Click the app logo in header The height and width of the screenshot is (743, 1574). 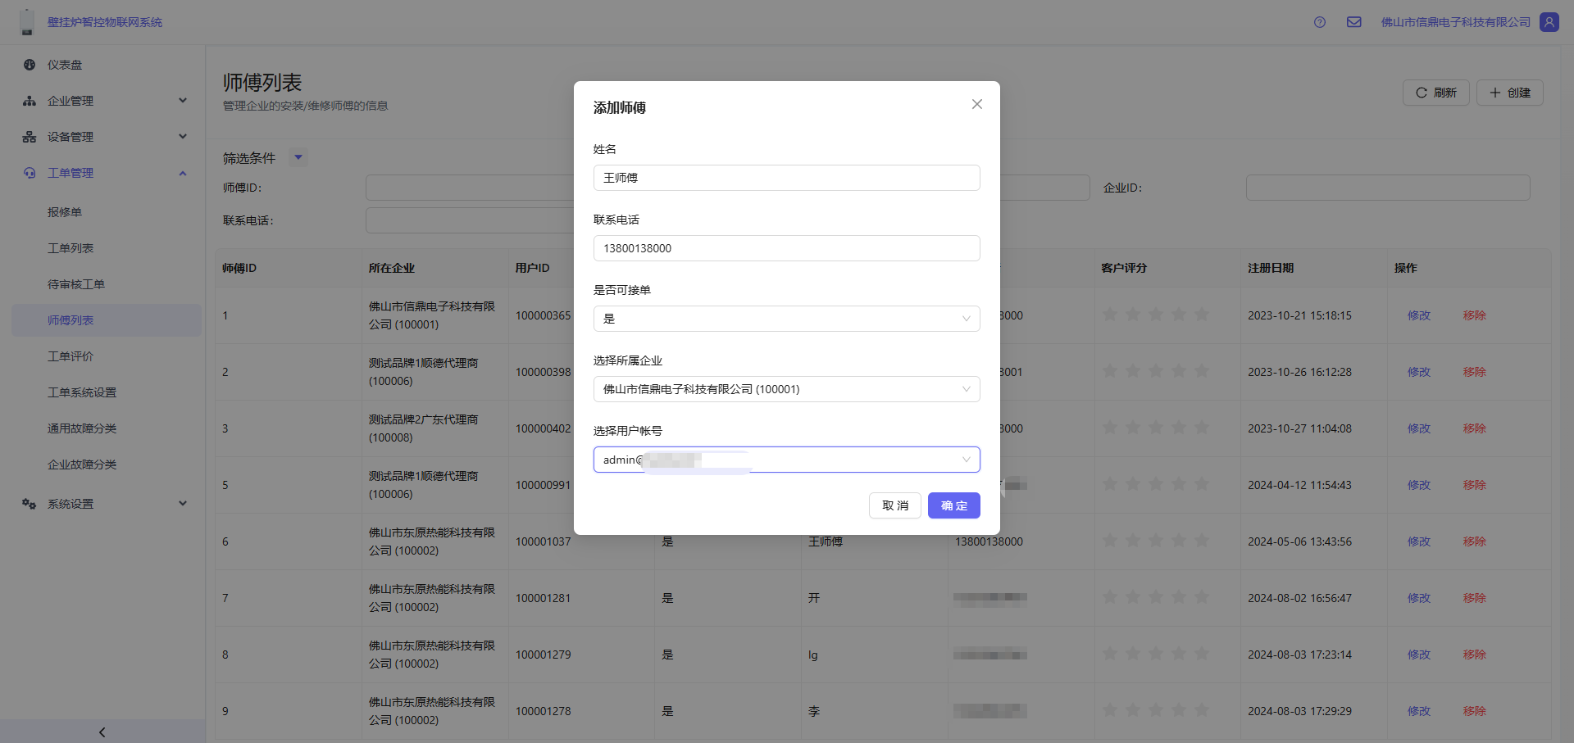coord(27,22)
